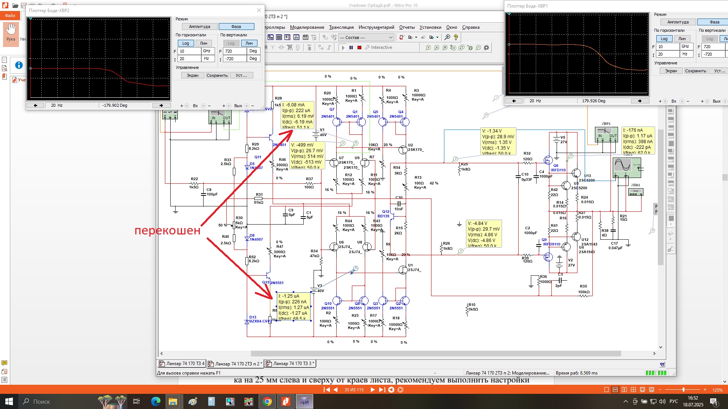Open the Grapher view icon
The width and height of the screenshot is (728, 409).
click(x=296, y=37)
